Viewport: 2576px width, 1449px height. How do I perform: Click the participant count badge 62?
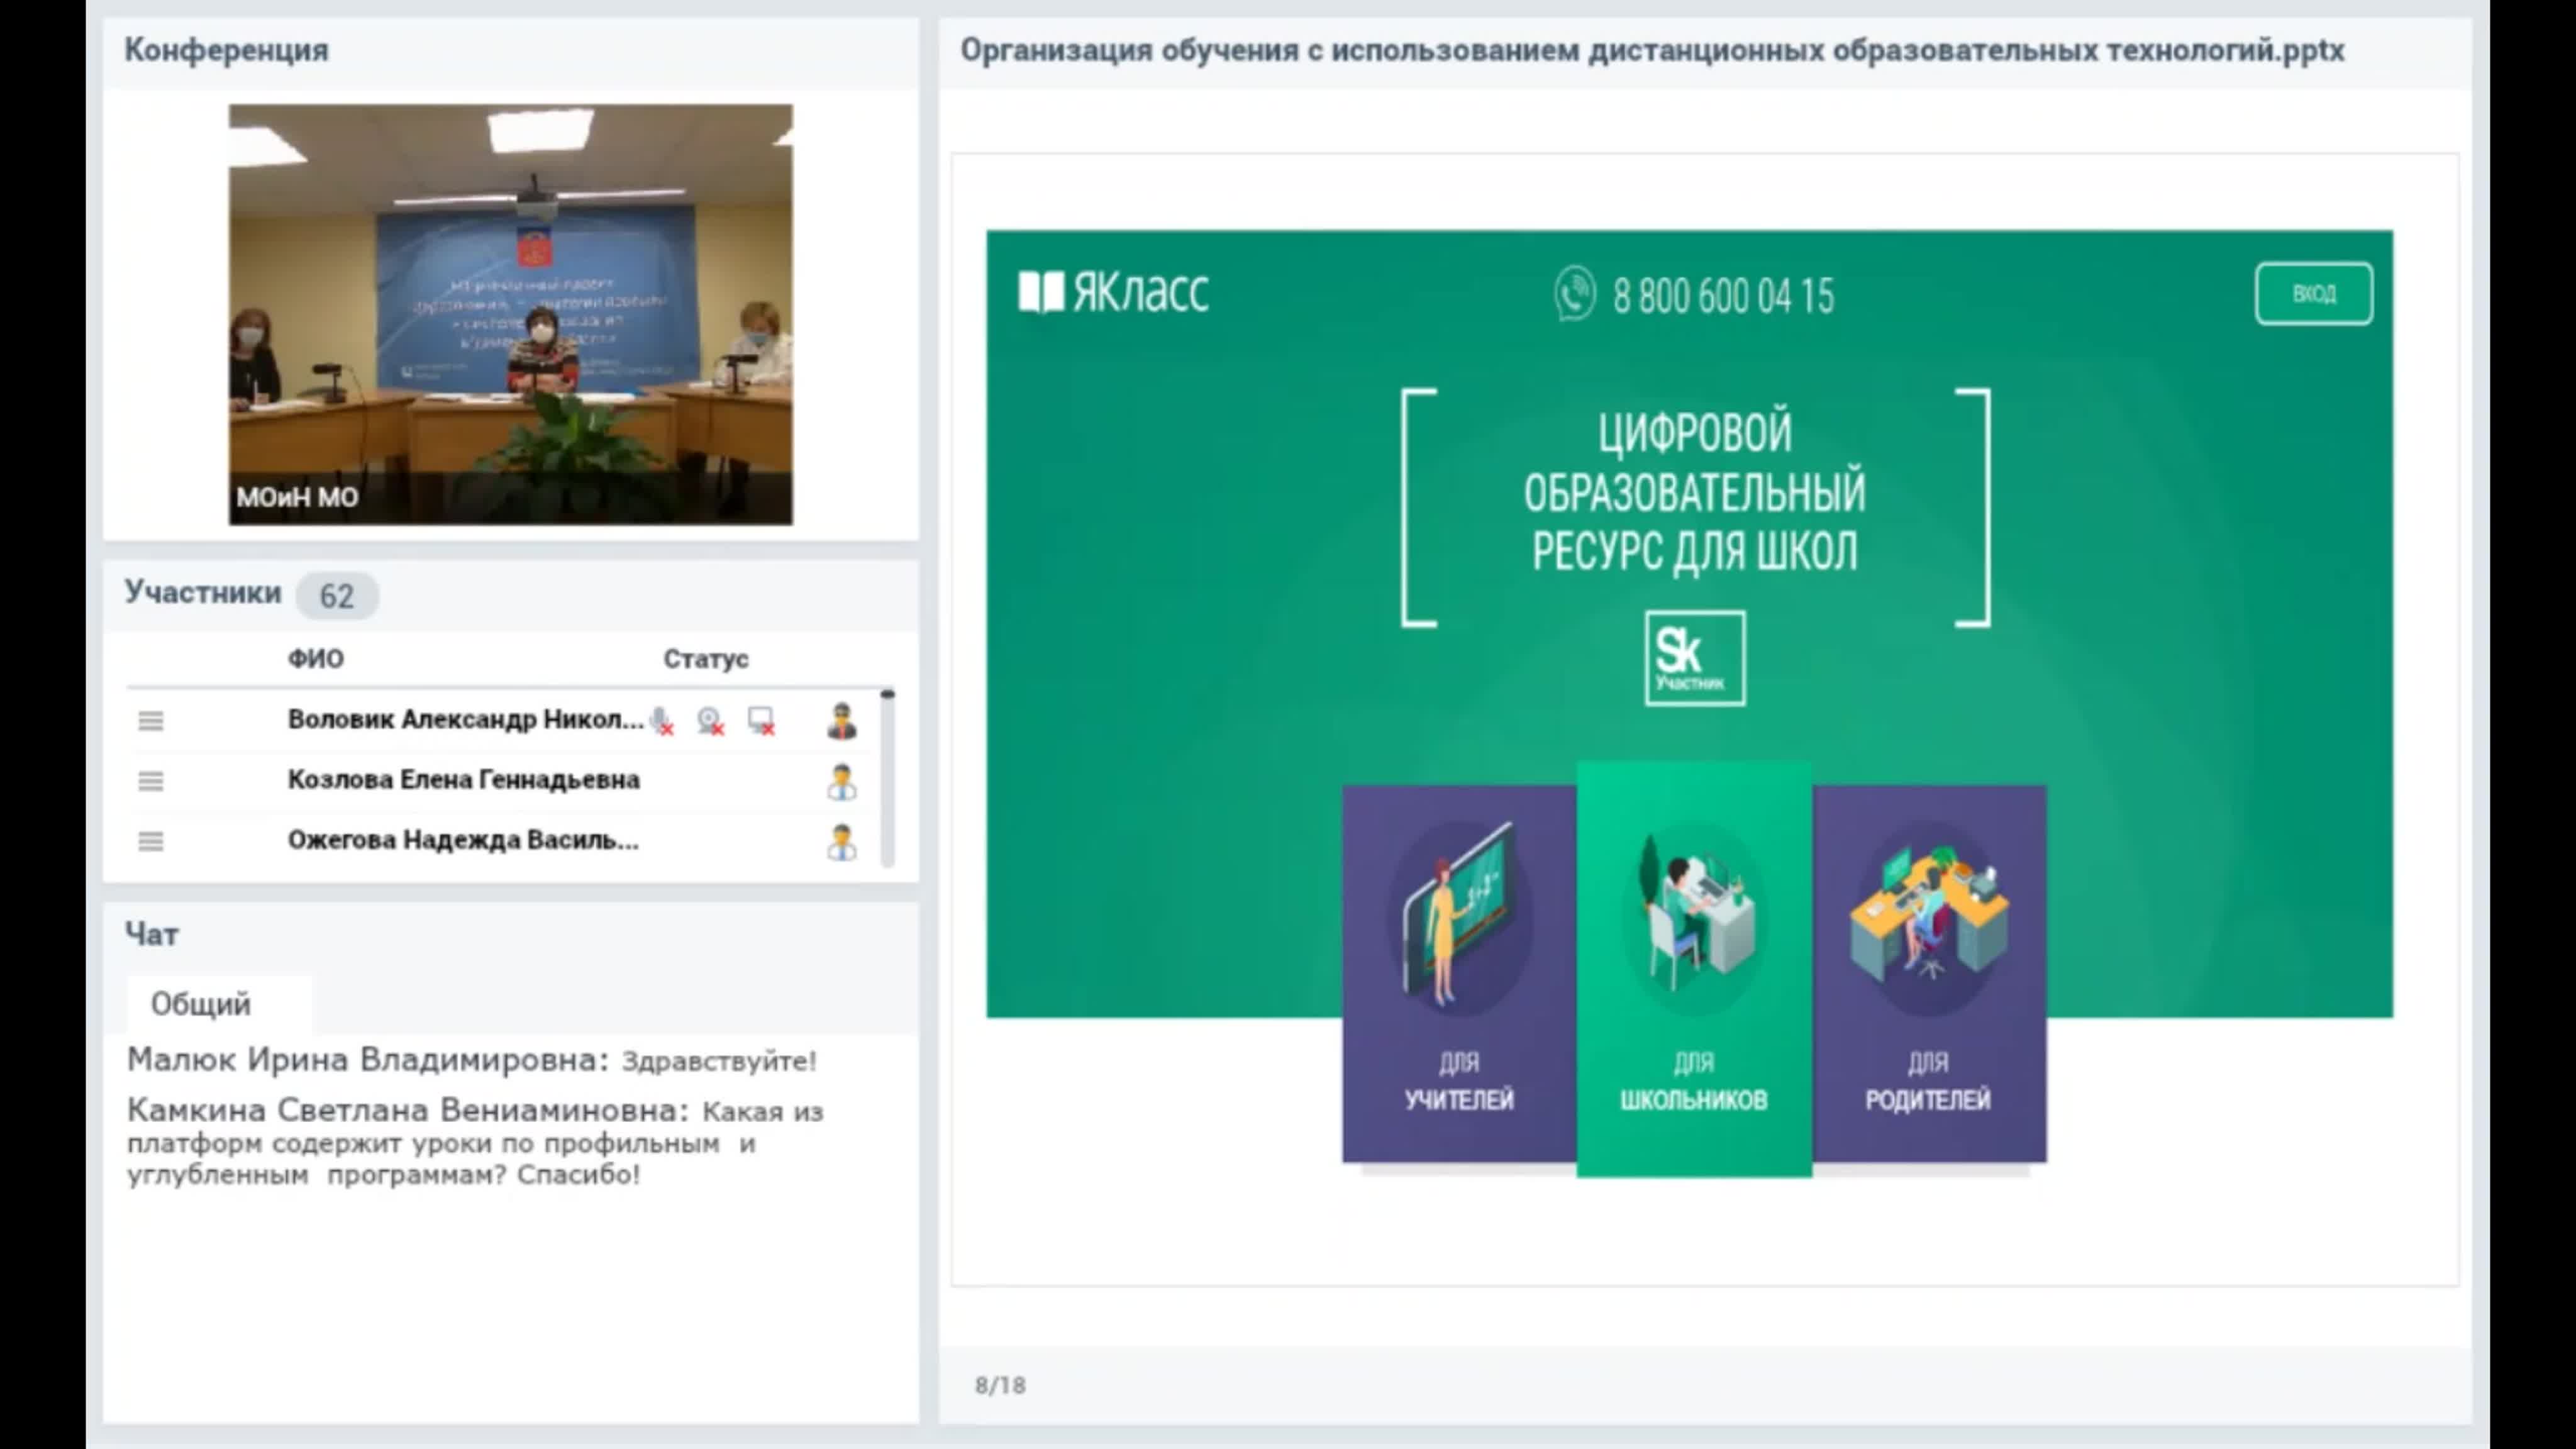pos(336,596)
